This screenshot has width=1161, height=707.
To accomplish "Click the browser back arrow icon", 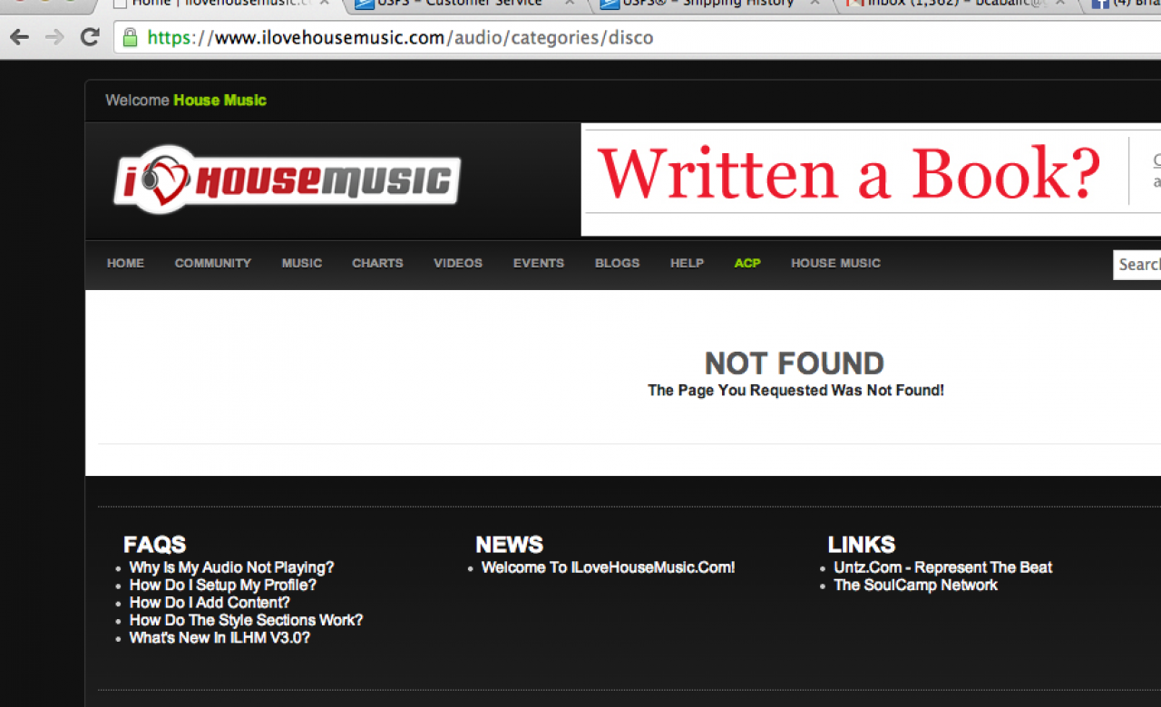I will [x=19, y=37].
